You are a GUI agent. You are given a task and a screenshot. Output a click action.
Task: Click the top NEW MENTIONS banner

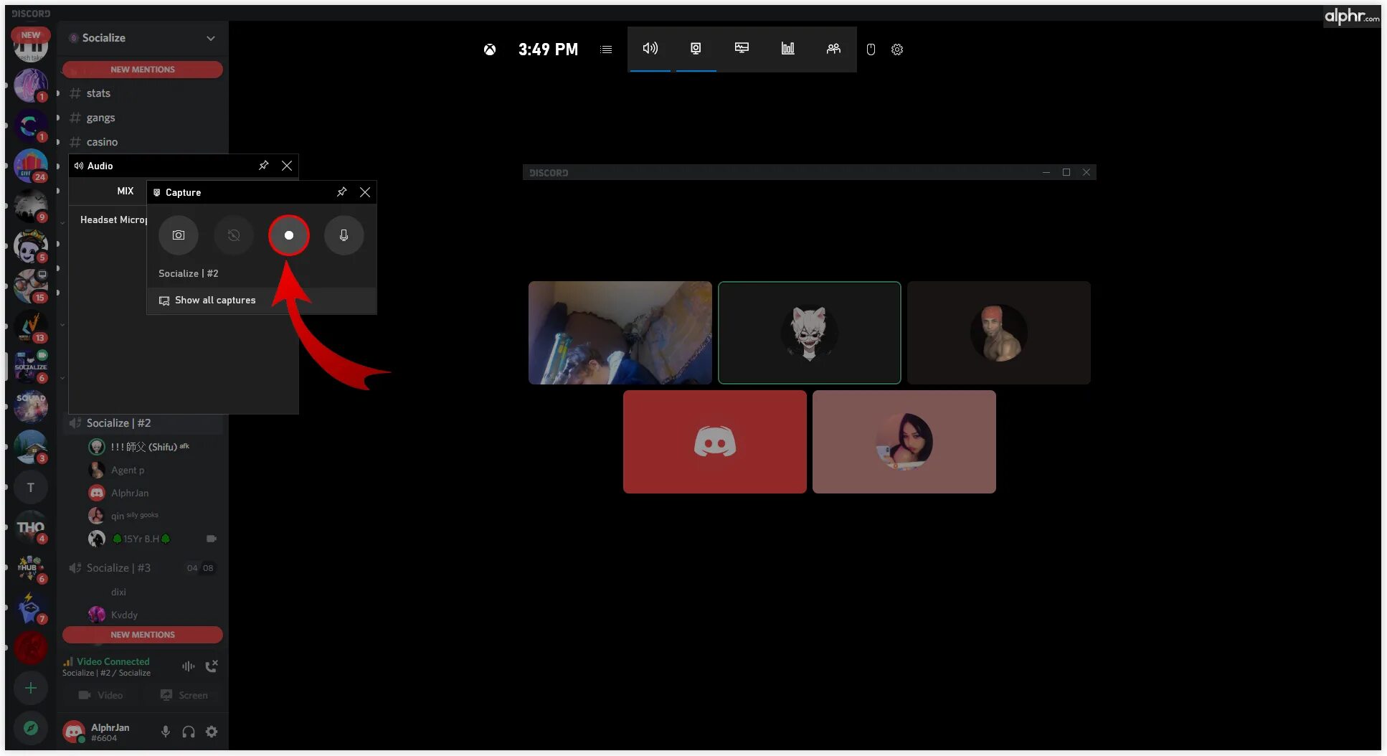coord(143,70)
